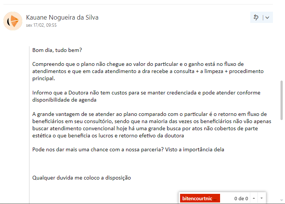The width and height of the screenshot is (285, 204).
Task: Open more actions chevron beside reply
Action: tap(267, 18)
